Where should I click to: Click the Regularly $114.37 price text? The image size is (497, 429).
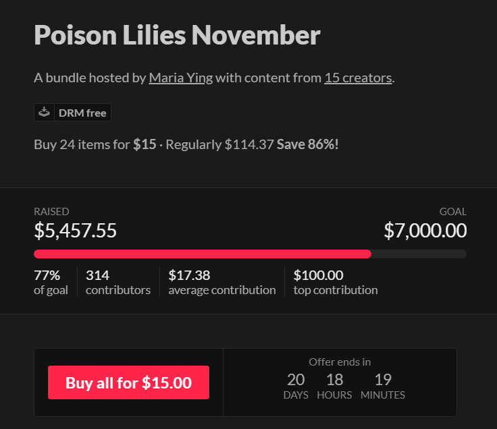[219, 144]
